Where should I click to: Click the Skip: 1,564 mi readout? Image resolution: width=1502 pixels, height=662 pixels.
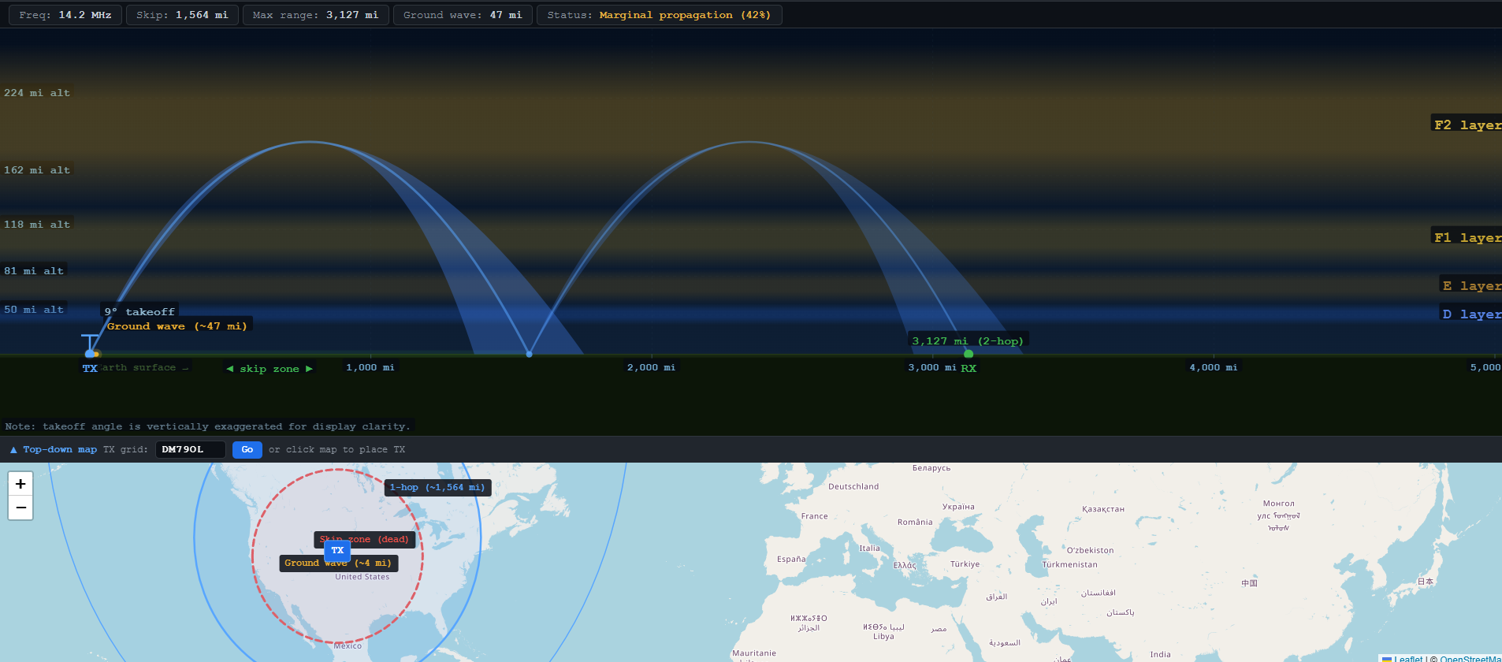coord(182,15)
